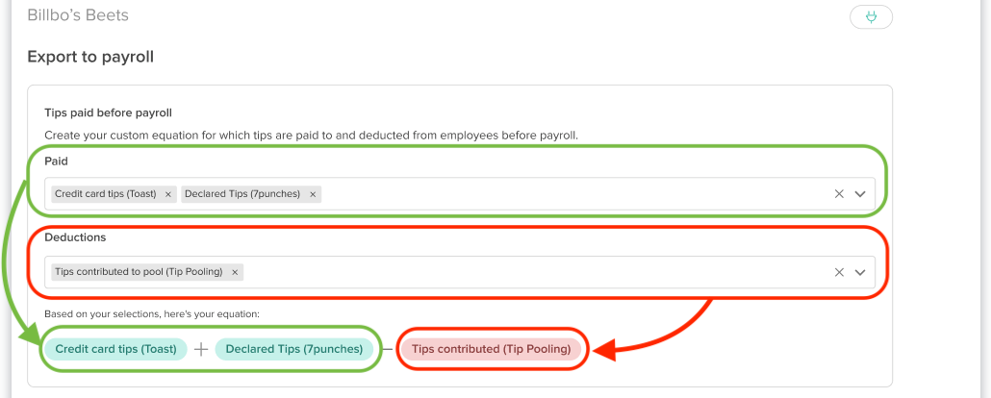Viewport: 991px width, 398px height.
Task: Clear all selections in Paid field
Action: pyautogui.click(x=839, y=194)
